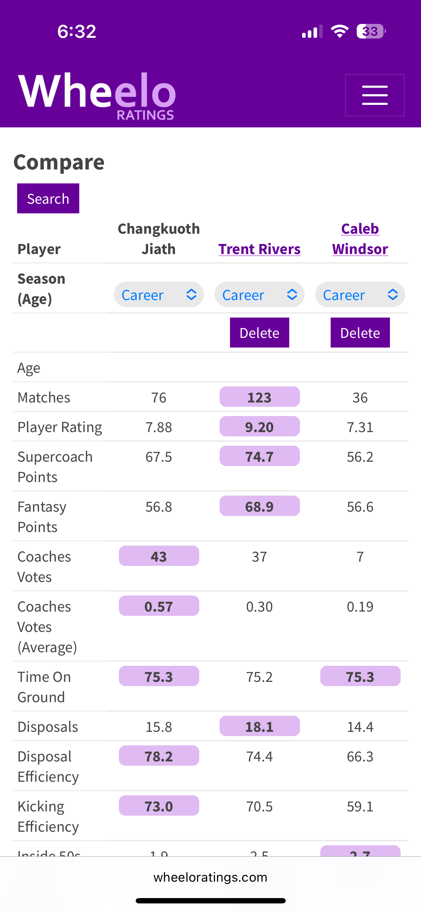Click the purple Search button
Image resolution: width=421 pixels, height=912 pixels.
tap(48, 198)
